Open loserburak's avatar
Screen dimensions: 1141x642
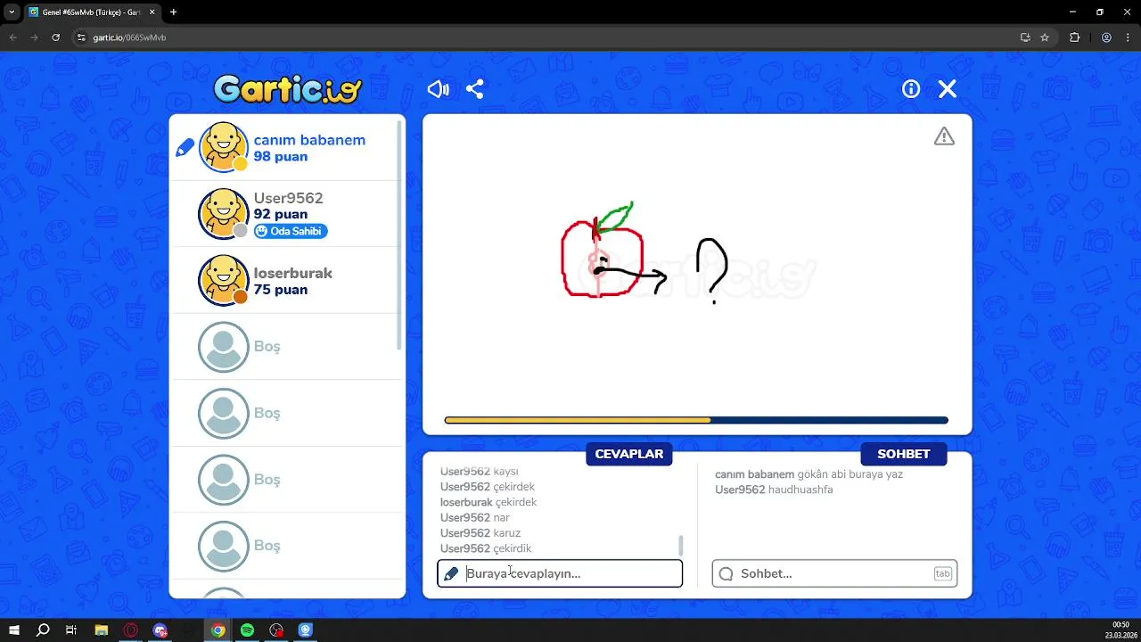[x=223, y=280]
